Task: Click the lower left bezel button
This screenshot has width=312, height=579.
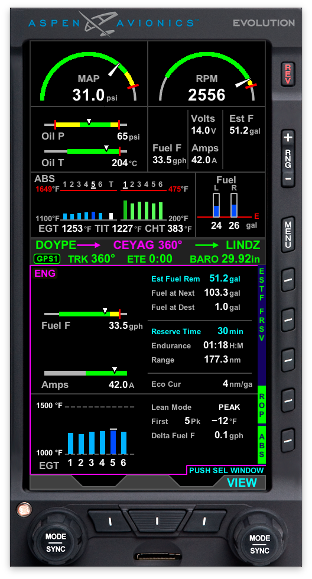Action: pos(109,521)
